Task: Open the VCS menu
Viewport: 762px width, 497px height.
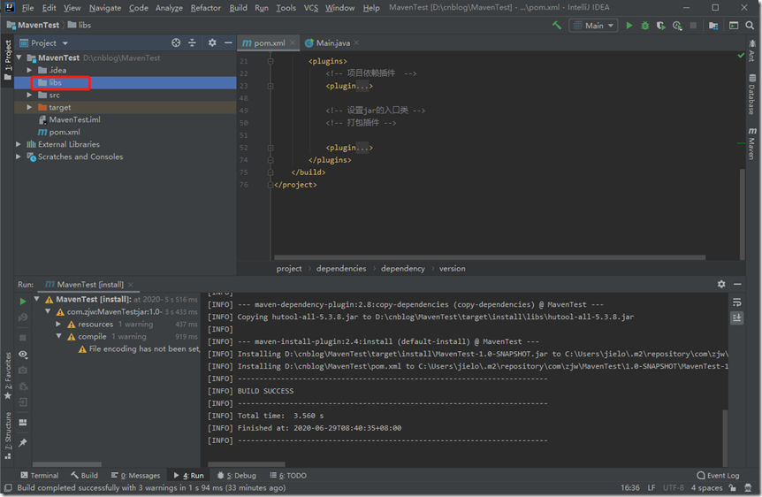Action: click(311, 8)
